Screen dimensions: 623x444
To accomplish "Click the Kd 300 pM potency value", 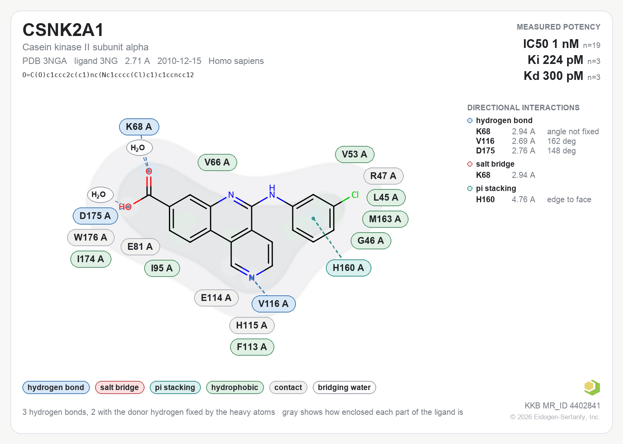I will pyautogui.click(x=553, y=76).
